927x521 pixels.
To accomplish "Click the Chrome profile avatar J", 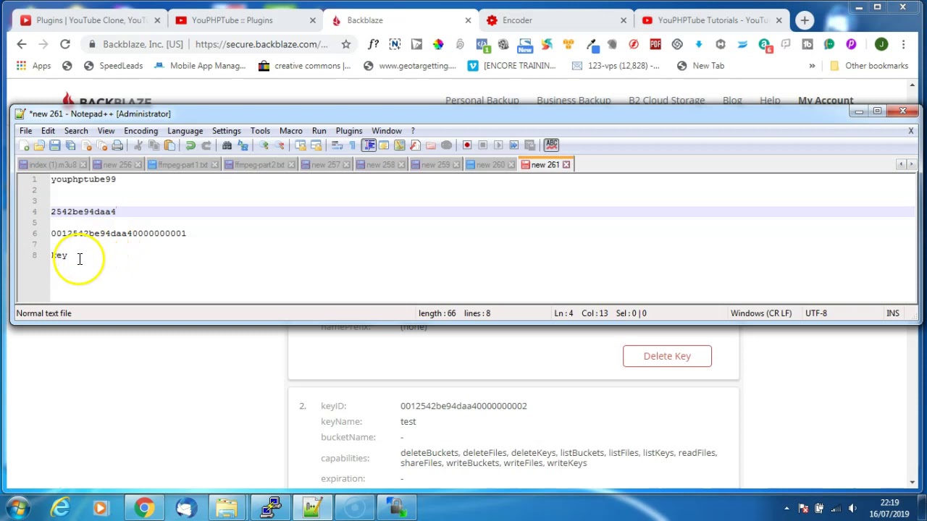I will click(881, 45).
